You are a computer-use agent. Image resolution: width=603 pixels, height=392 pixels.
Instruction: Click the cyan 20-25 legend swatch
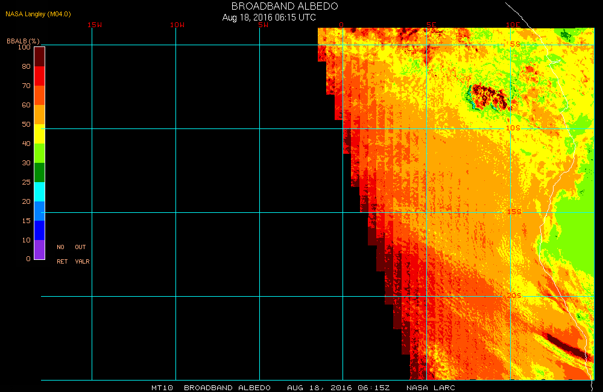click(40, 192)
